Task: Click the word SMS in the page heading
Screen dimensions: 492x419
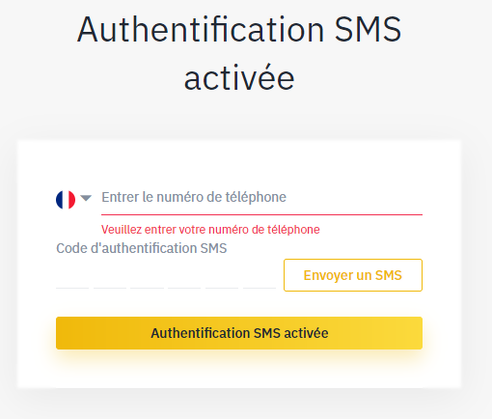Action: 368,29
